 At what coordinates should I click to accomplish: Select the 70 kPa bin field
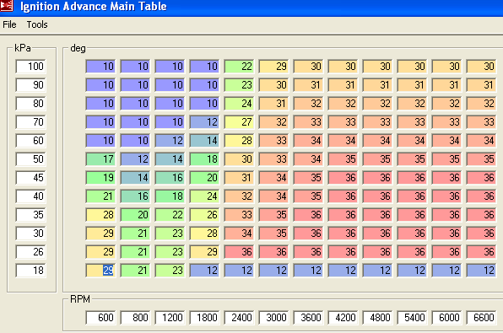(30, 122)
